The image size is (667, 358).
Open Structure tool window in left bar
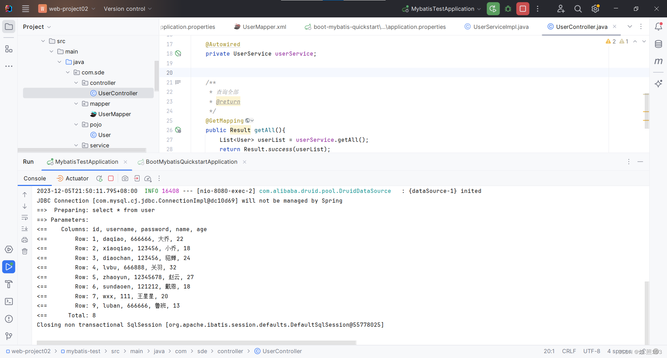(x=9, y=49)
